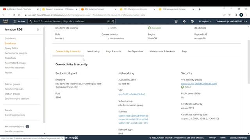Click the AWS search field
The height and width of the screenshot is (140, 250).
[x=71, y=21]
